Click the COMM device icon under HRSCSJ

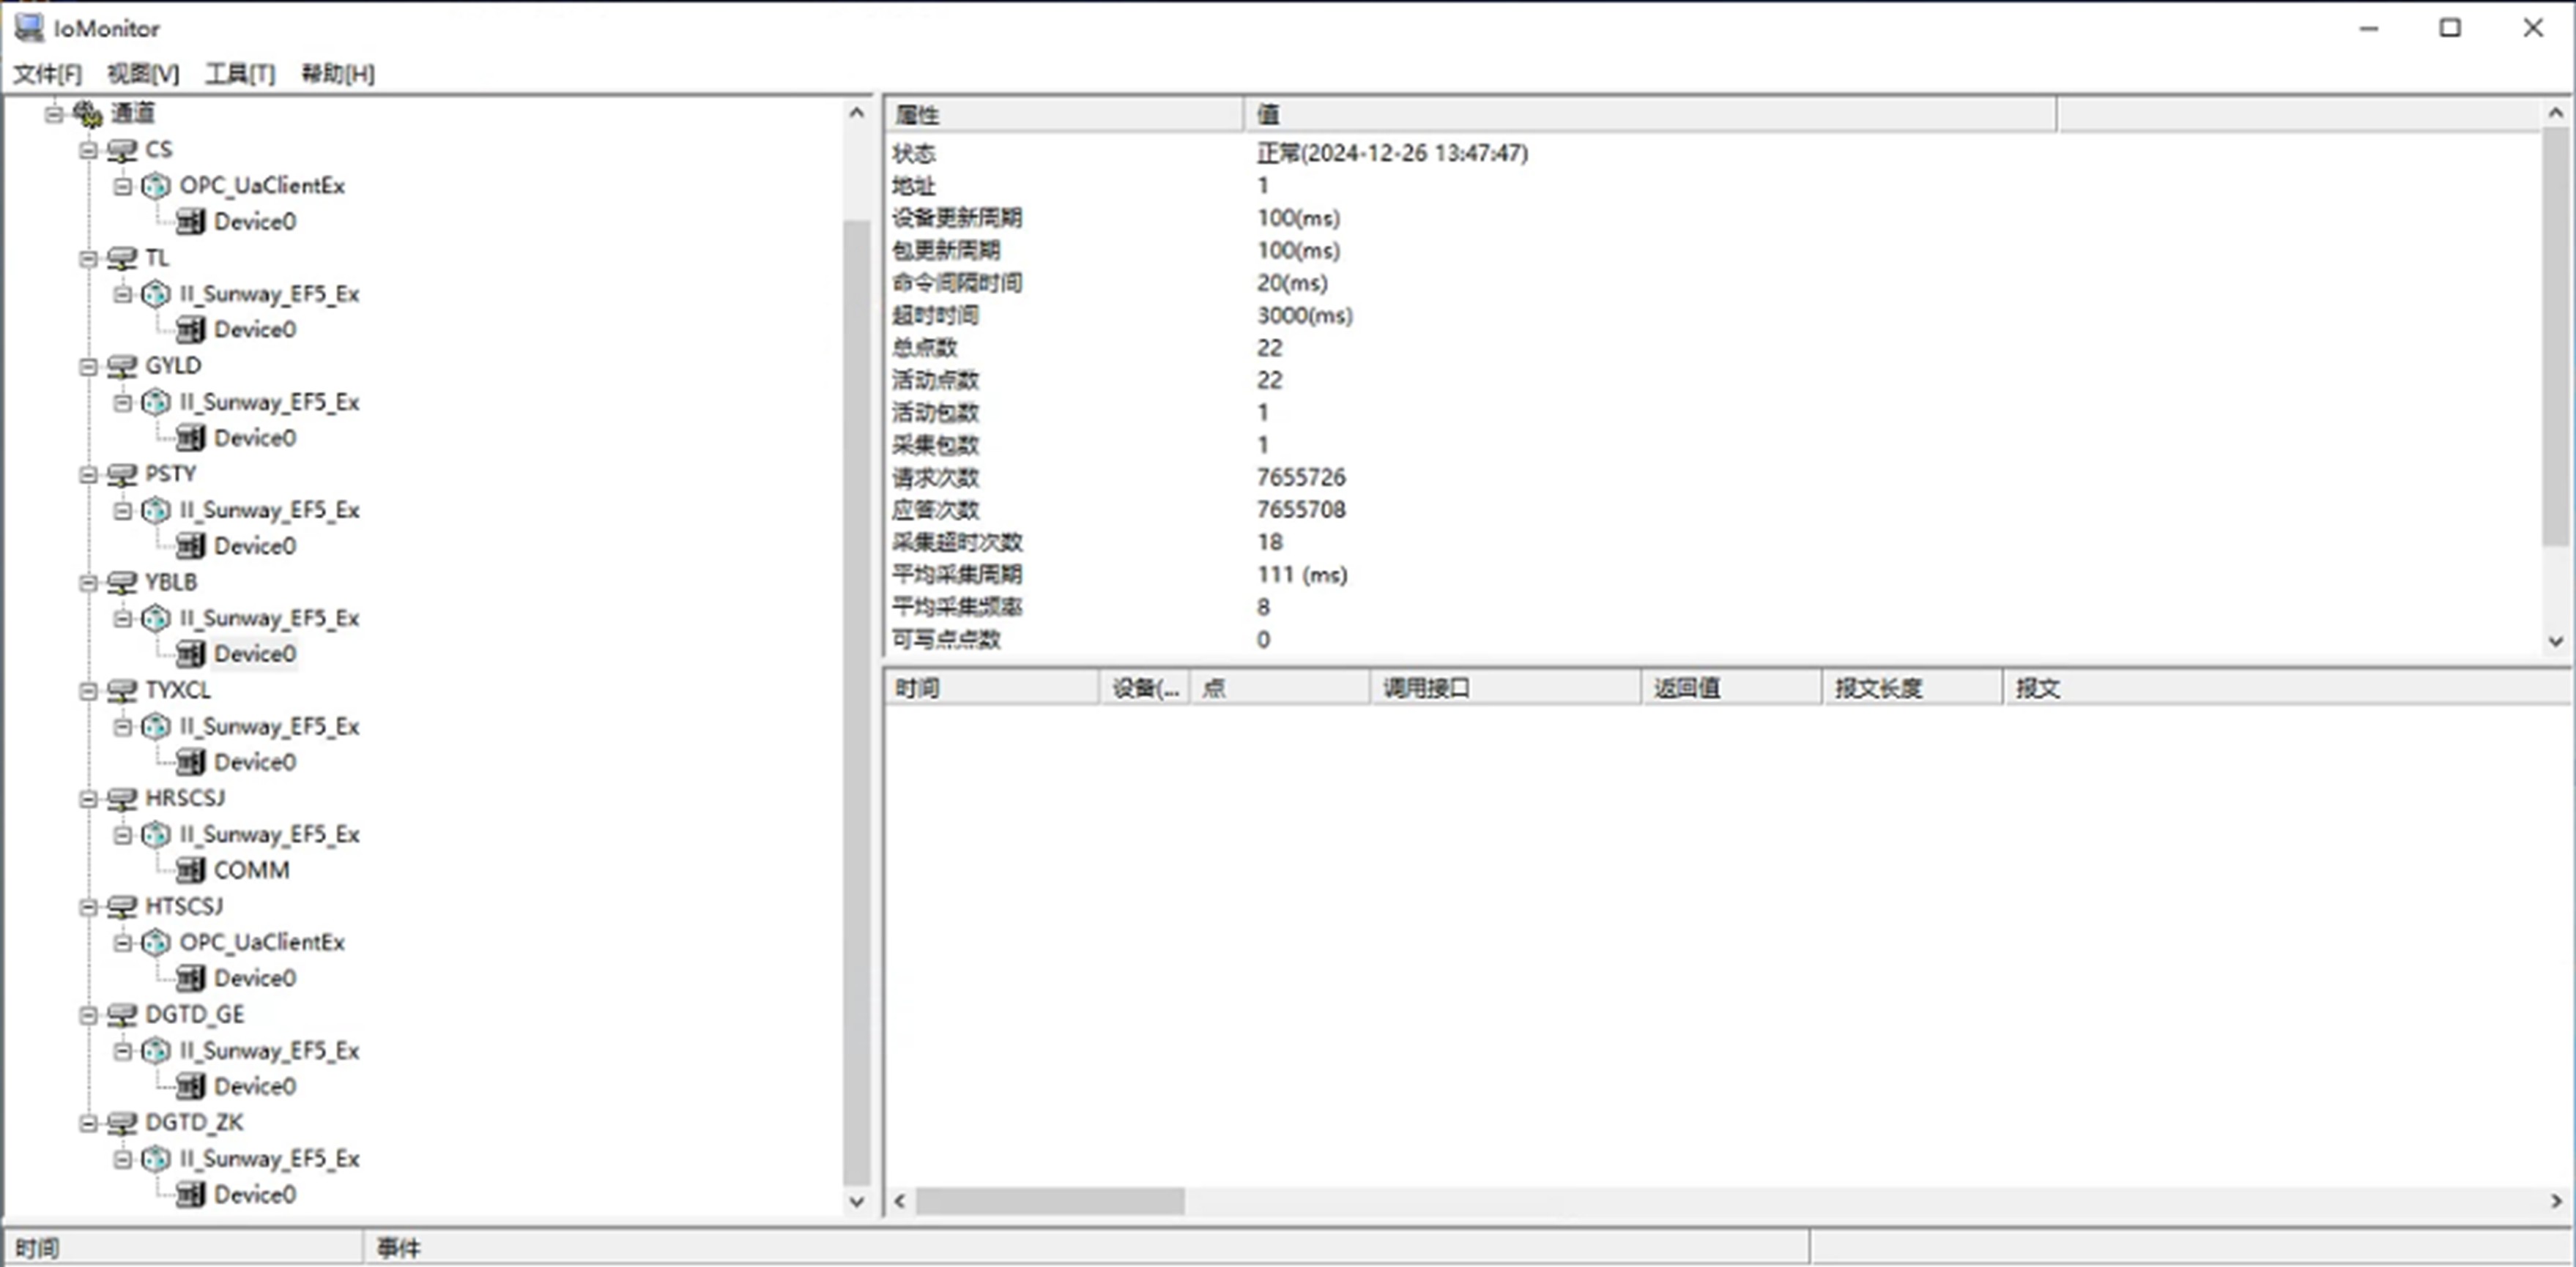[x=190, y=870]
